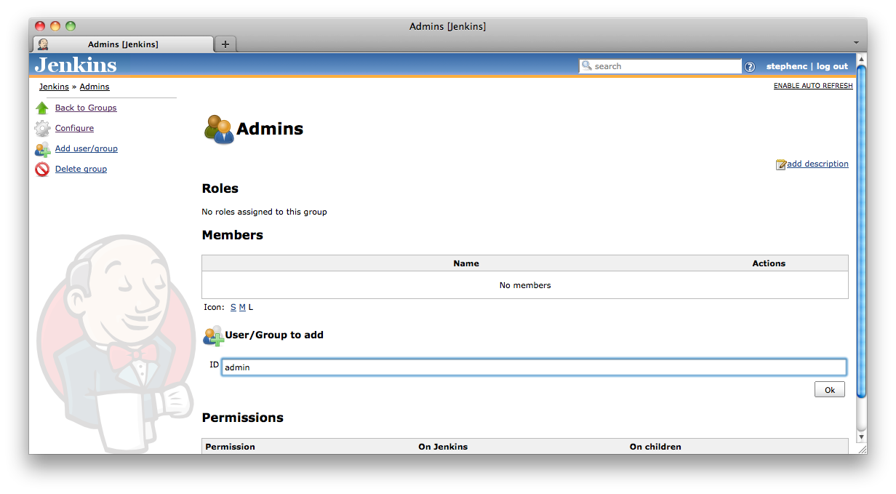
Task: Open Back to Groups link
Action: [x=86, y=108]
